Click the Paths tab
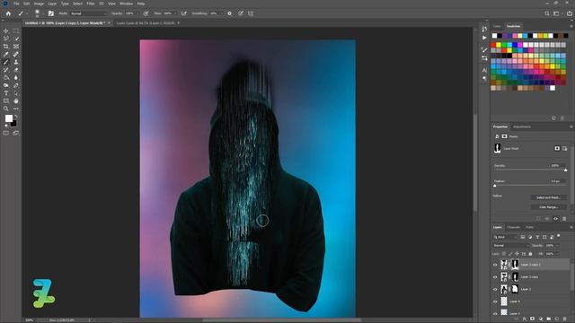Image resolution: width=575 pixels, height=323 pixels. click(530, 227)
